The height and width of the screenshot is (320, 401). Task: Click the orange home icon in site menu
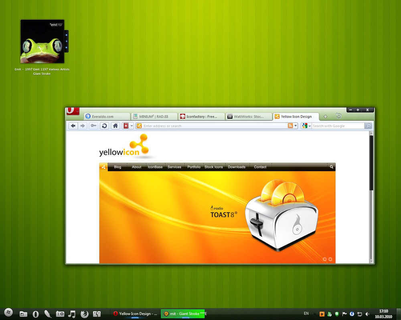click(103, 167)
